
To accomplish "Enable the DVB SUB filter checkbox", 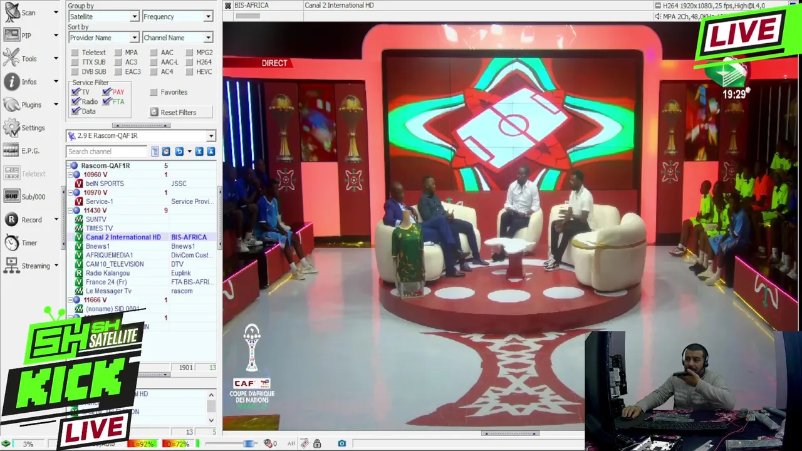I will point(75,71).
